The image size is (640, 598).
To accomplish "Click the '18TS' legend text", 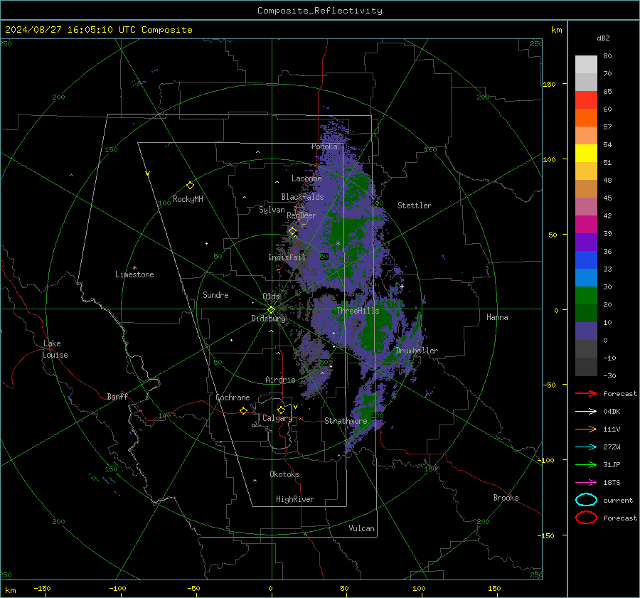I will click(x=612, y=483).
